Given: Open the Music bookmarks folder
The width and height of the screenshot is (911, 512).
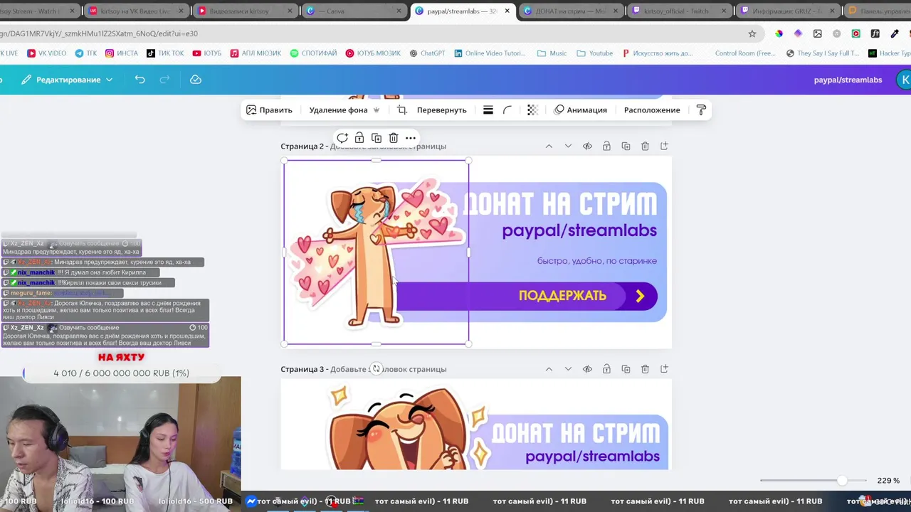Looking at the screenshot, I should pos(552,53).
